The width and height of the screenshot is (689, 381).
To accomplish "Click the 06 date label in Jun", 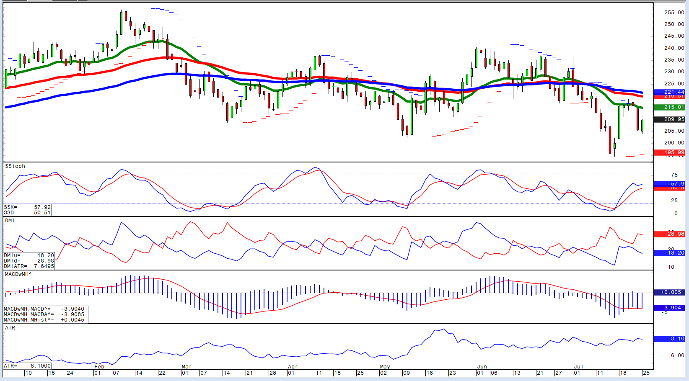I will tap(494, 373).
